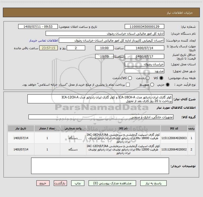203x197 pixels.
Task: Click the ردیف column header
Action: click(191, 128)
